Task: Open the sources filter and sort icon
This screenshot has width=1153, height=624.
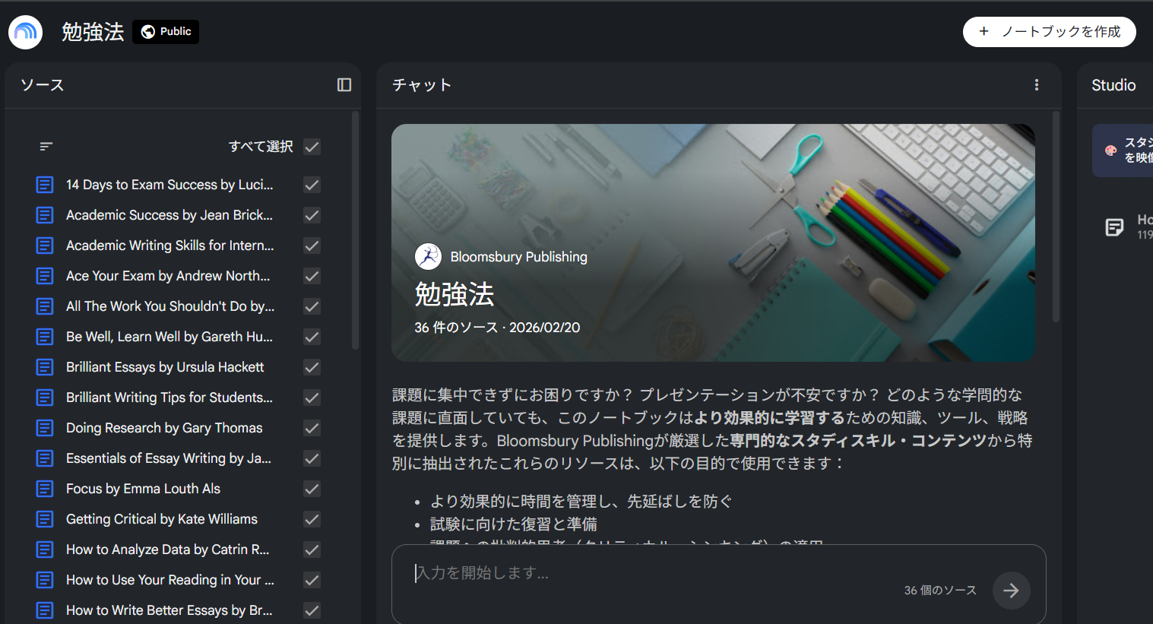Action: click(x=46, y=147)
